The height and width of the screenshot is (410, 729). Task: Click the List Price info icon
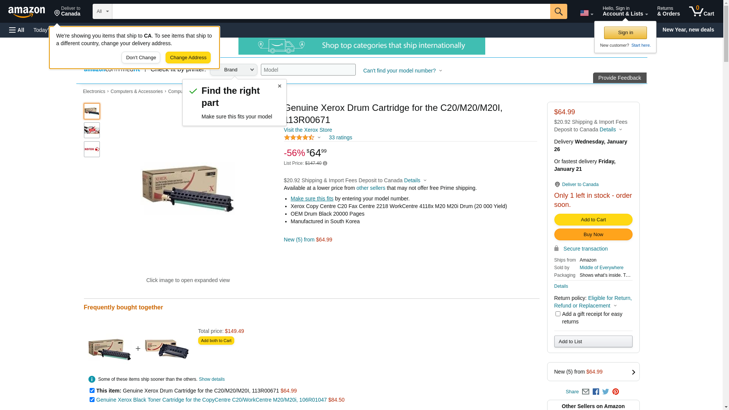click(325, 163)
